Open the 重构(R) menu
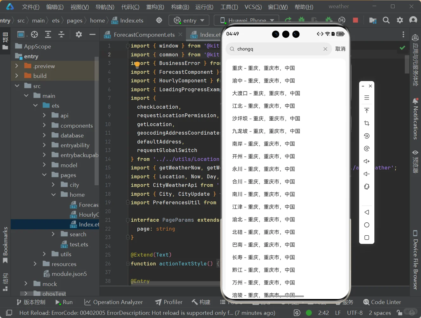 coord(155,7)
